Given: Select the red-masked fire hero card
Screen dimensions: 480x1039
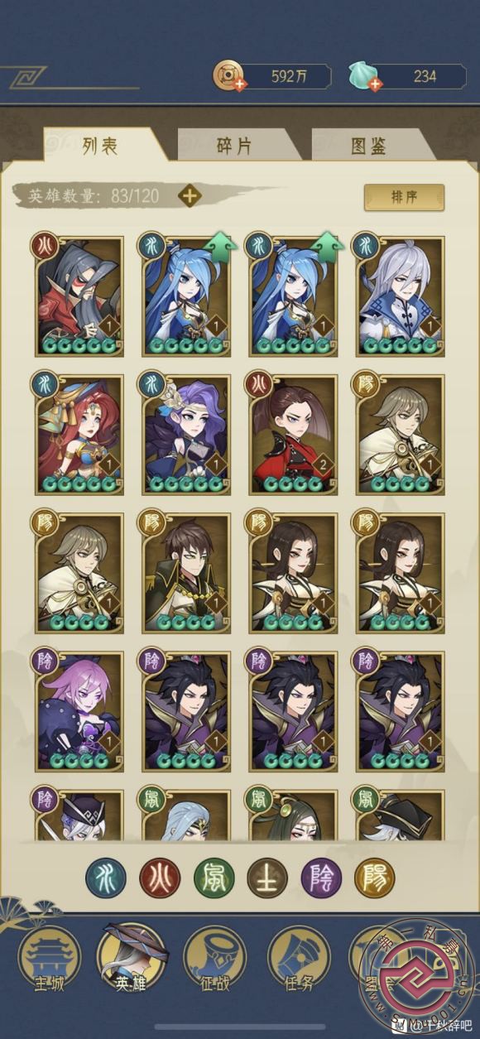Looking at the screenshot, I should (x=79, y=296).
